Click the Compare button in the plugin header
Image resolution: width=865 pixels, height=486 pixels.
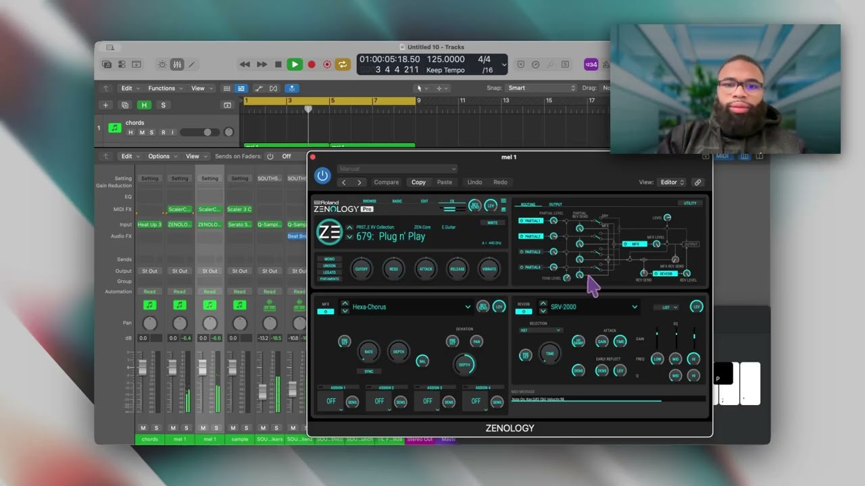(387, 182)
